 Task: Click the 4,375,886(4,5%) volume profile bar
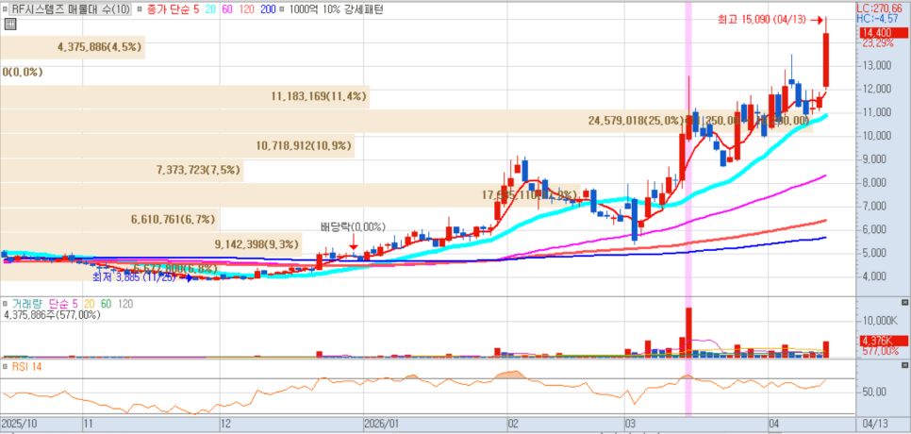[x=73, y=47]
